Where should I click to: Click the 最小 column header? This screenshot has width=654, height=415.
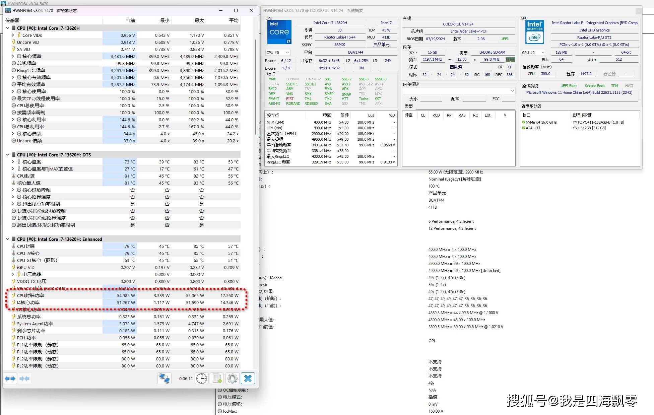154,20
